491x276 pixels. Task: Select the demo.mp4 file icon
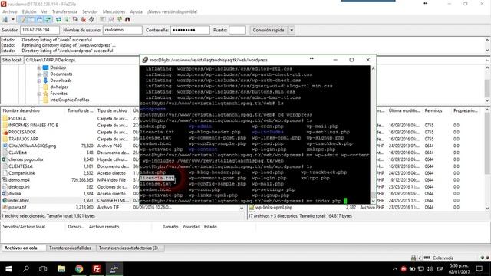(x=5, y=180)
